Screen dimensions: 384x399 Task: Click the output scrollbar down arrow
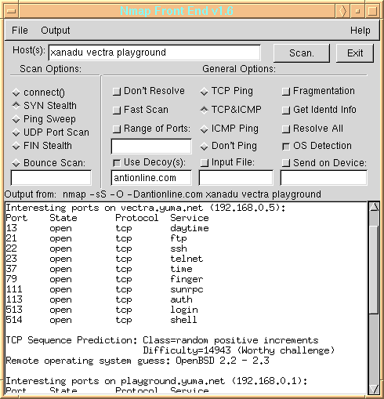374,389
